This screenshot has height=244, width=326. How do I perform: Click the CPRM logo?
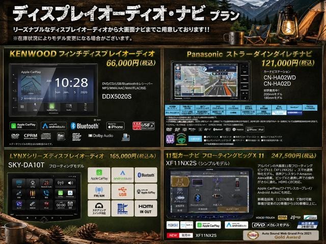point(31,136)
